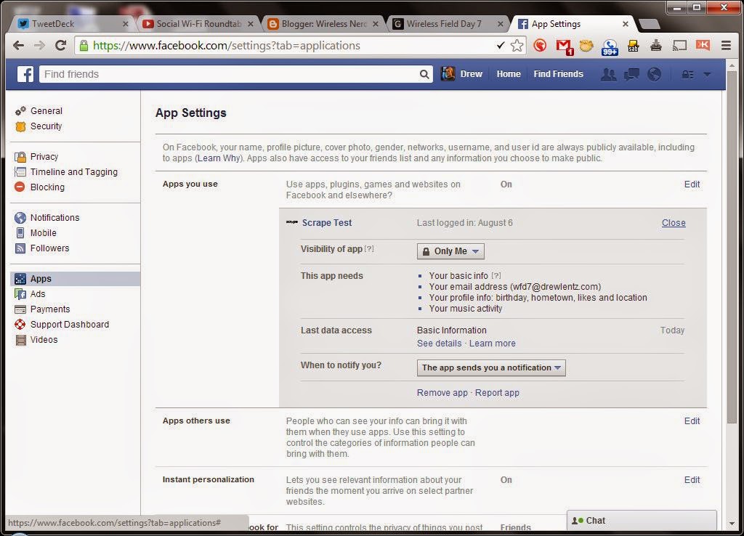Select Apps in the settings sidebar

pos(75,279)
